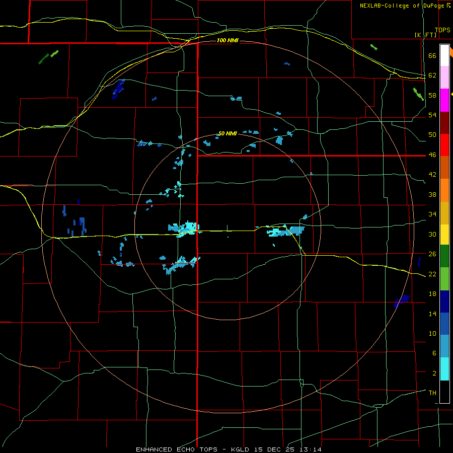Select the 26 legend value
Viewport: 453px width, 453px height.
point(432,254)
